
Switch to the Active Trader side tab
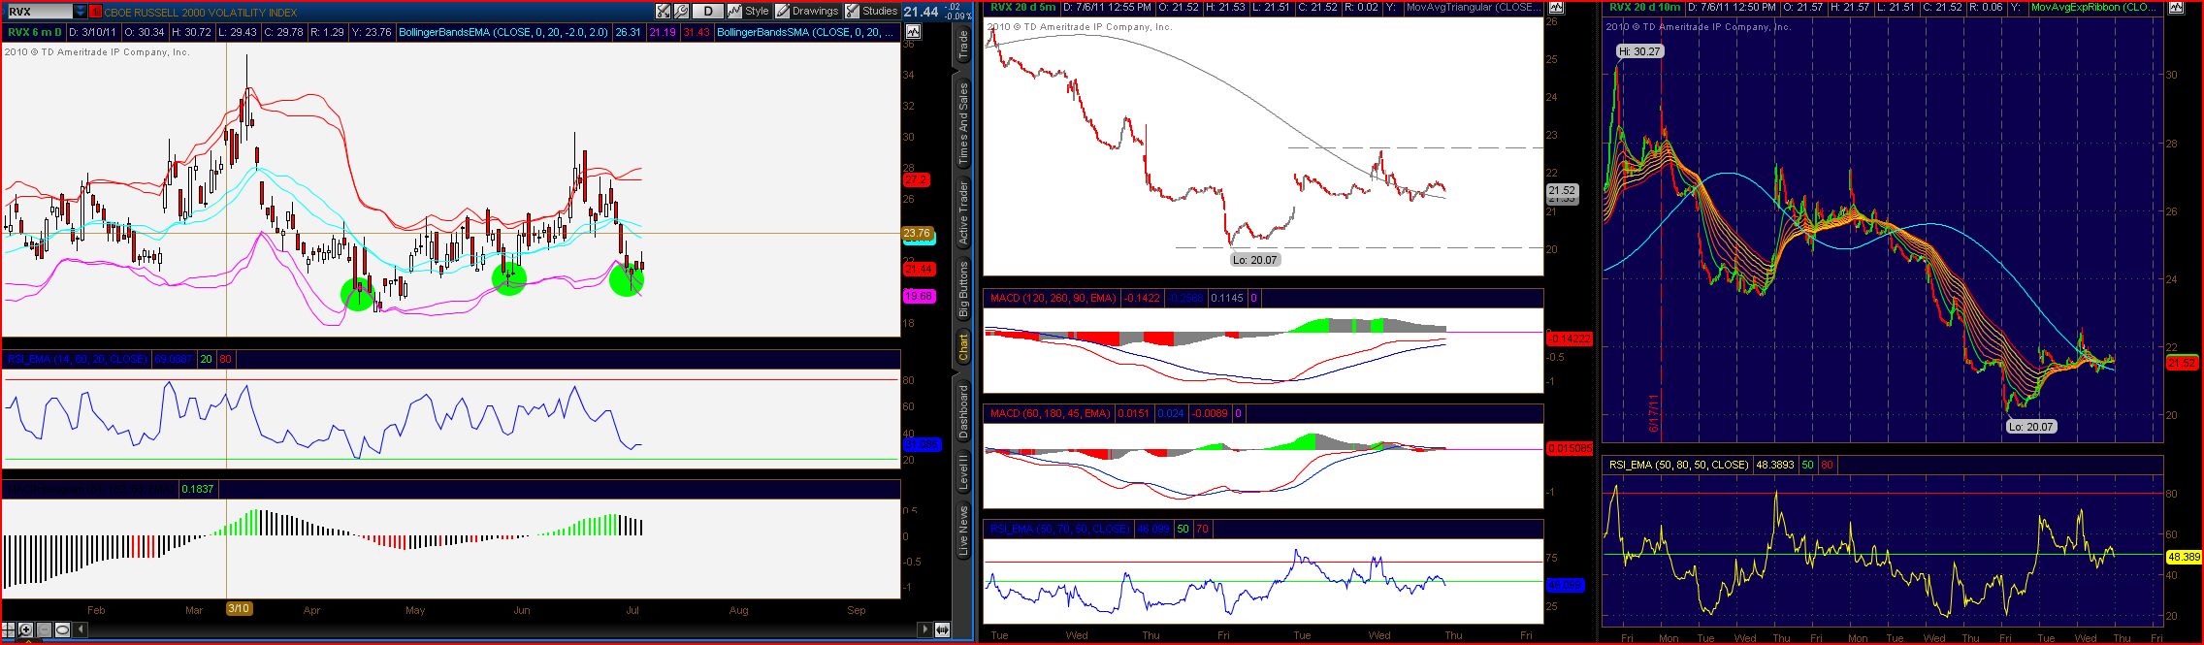click(963, 212)
